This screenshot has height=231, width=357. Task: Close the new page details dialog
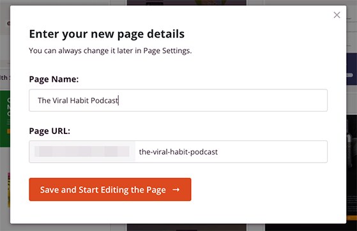click(337, 15)
